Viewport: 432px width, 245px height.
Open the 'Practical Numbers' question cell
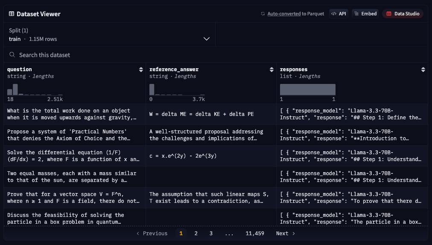pos(72,135)
